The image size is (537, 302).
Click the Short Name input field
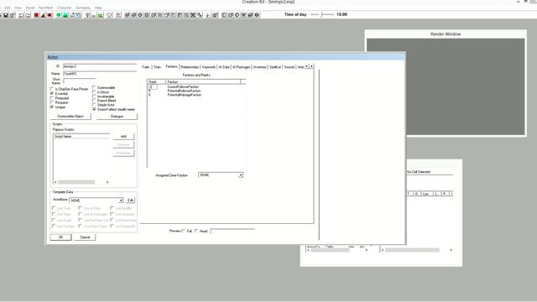point(80,81)
